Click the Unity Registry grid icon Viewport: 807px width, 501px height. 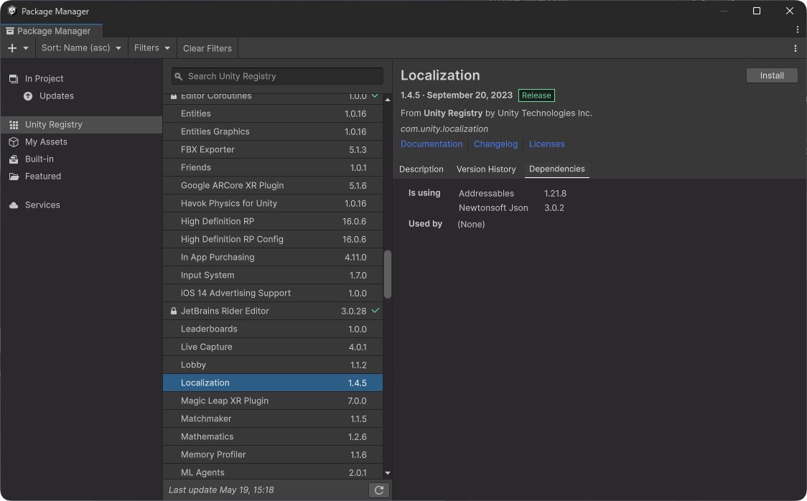point(14,125)
